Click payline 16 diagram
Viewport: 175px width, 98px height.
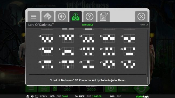[x=47, y=52]
